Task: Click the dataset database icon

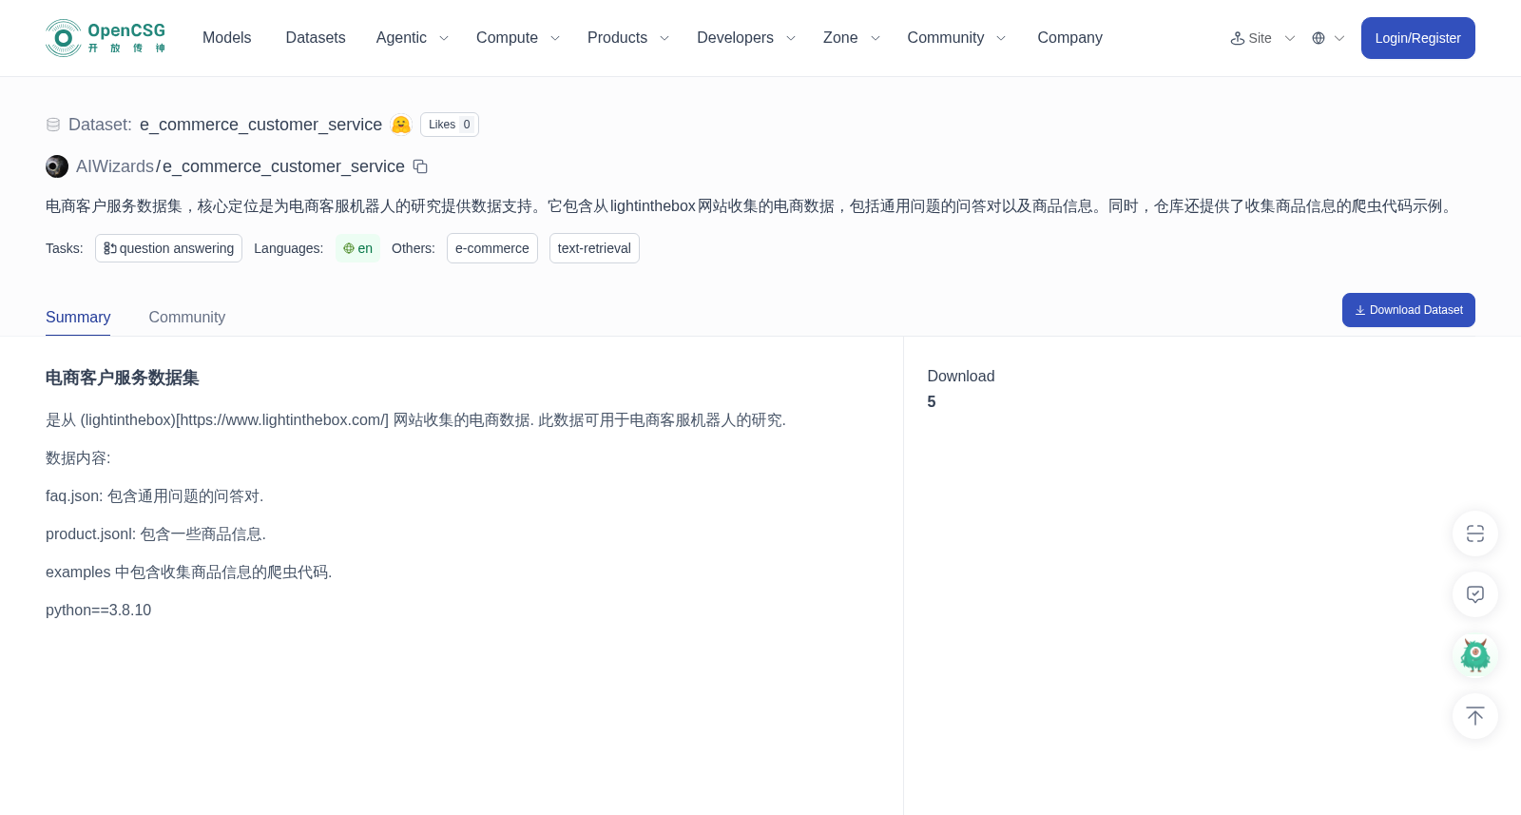Action: [x=53, y=125]
